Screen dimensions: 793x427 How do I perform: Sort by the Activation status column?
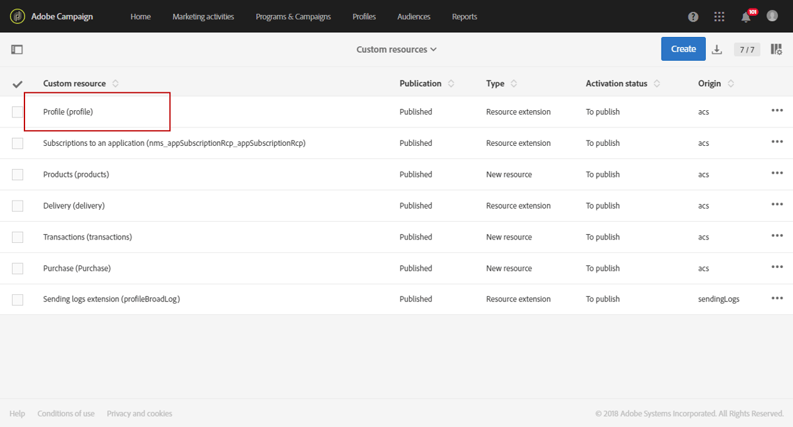(657, 84)
